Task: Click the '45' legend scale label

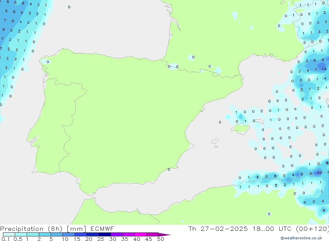Action: [149, 239]
